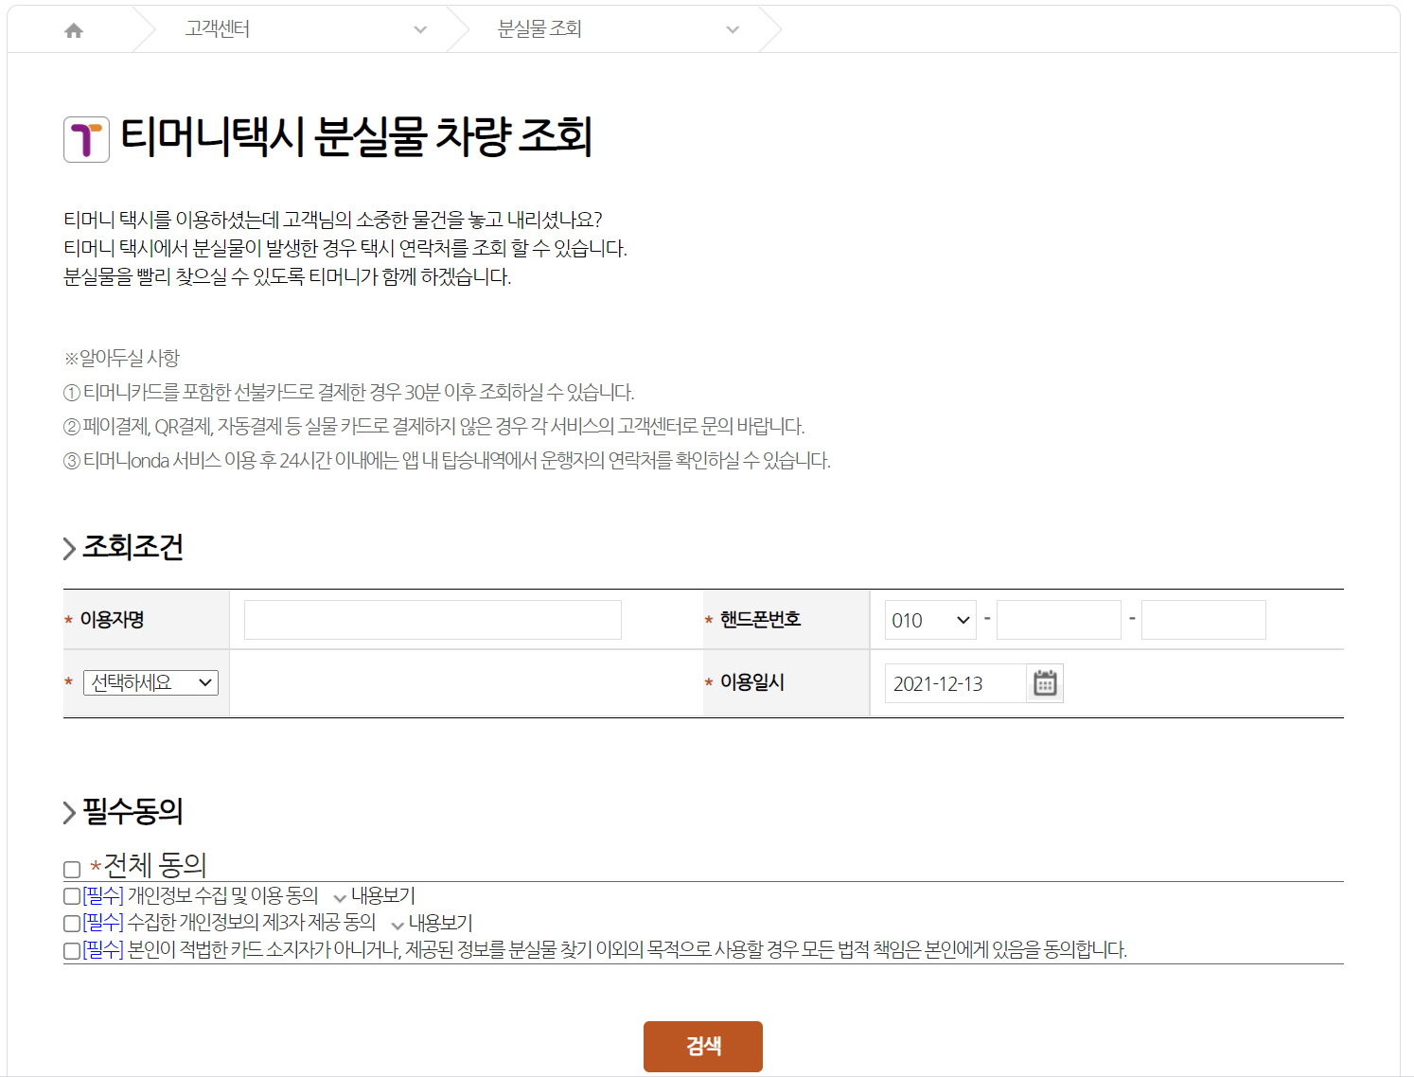Focus the 이용자명 input field

coord(433,620)
